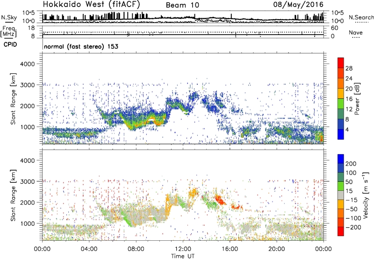This screenshot has height=259, width=374.
Task: Click the red segment of the Power colorbar
Action: click(x=341, y=63)
